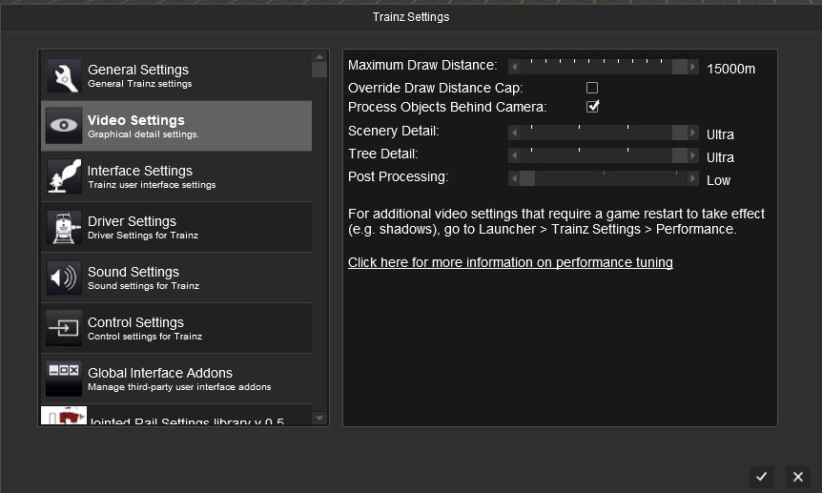Click the Post Processing Low value
The image size is (822, 493).
[718, 180]
